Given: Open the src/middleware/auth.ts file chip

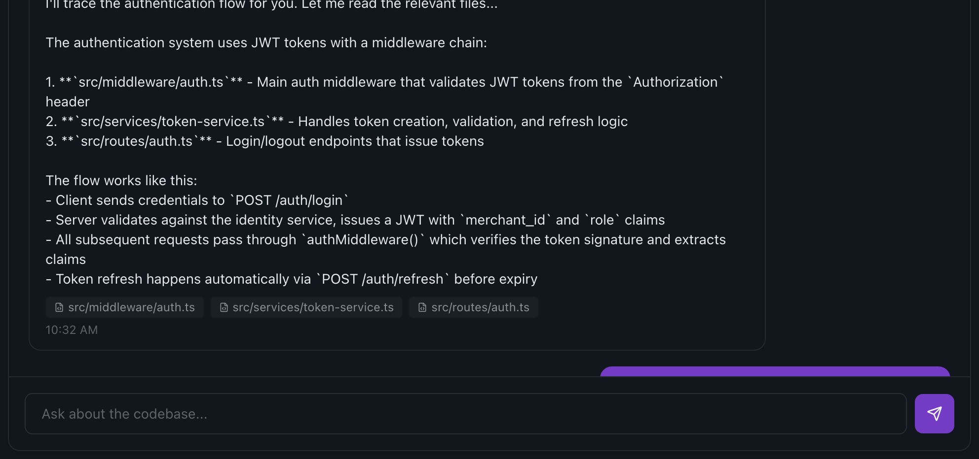Looking at the screenshot, I should 131,307.
